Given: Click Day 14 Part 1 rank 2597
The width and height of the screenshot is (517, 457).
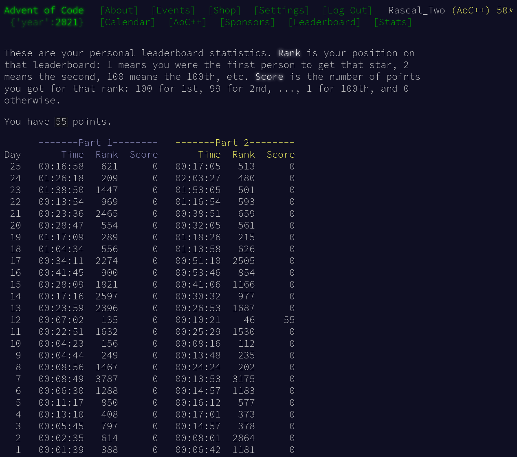Looking at the screenshot, I should click(x=107, y=296).
